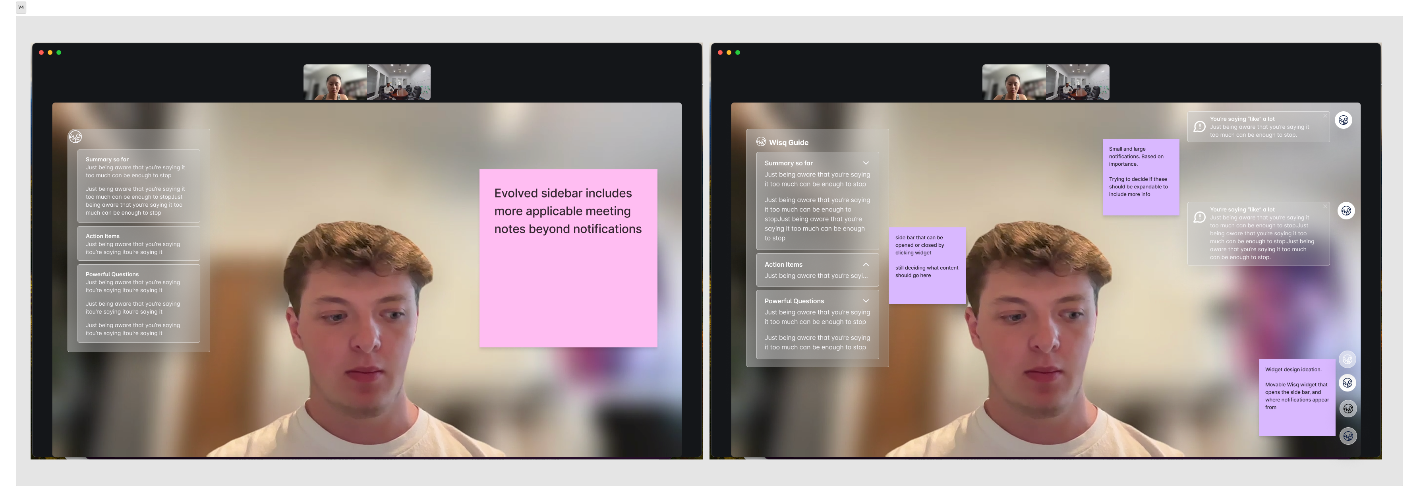This screenshot has width=1419, height=502.
Task: Click the alert bubble icon in top notification
Action: coord(1199,127)
